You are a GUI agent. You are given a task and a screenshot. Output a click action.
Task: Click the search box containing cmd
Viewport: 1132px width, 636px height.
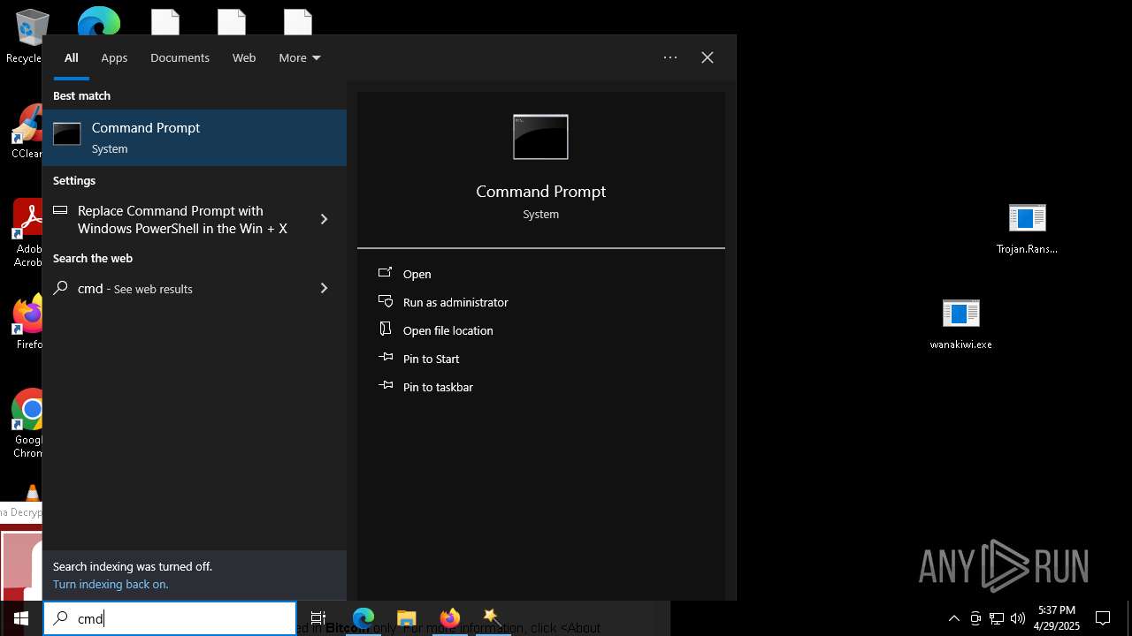tap(170, 618)
